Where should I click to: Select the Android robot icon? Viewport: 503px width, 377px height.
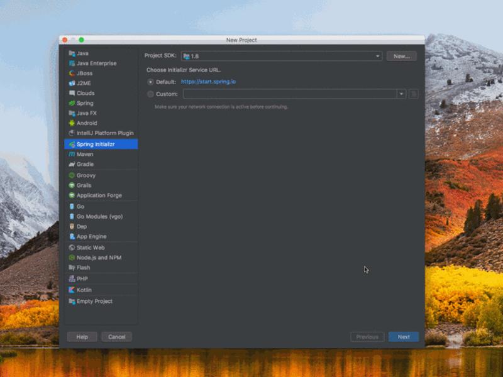(72, 123)
